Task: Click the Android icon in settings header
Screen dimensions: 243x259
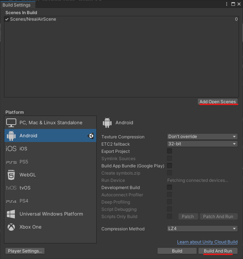Action: coord(107,123)
